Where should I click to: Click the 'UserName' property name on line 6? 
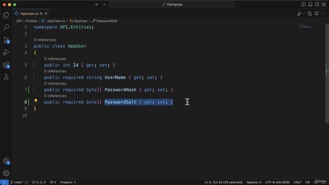[x=115, y=78]
